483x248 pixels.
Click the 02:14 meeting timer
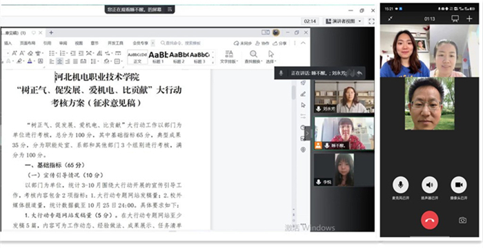pos(310,21)
